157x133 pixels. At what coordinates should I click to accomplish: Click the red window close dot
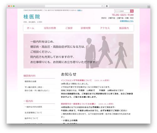pos(9,6)
